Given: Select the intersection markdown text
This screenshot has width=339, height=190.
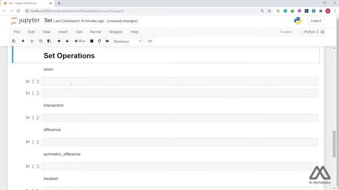Looking at the screenshot, I should 53,106.
